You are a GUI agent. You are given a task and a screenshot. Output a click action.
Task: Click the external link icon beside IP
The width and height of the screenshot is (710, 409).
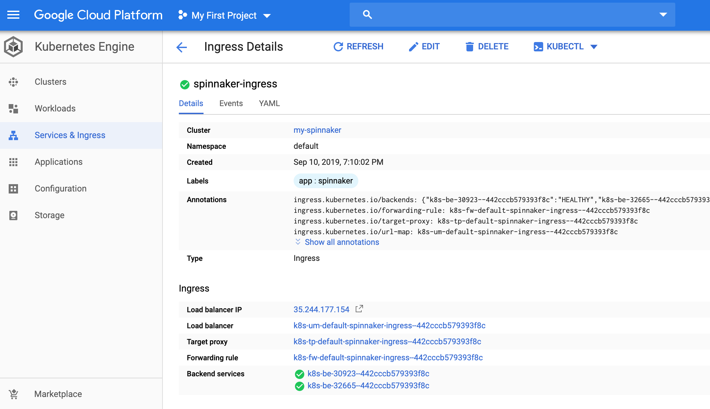[x=359, y=309]
